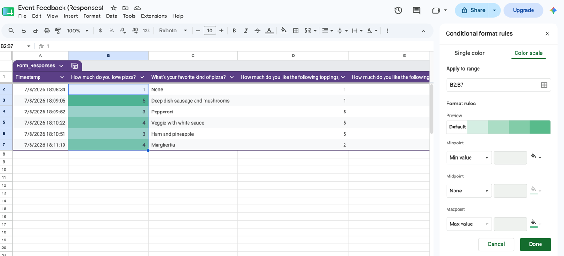Switch to the Color scale tab
The height and width of the screenshot is (256, 564).
pos(528,53)
